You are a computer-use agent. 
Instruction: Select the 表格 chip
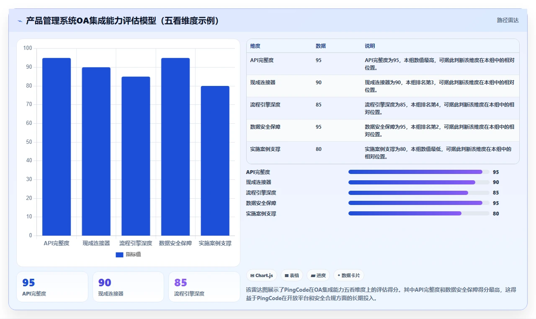(x=292, y=275)
